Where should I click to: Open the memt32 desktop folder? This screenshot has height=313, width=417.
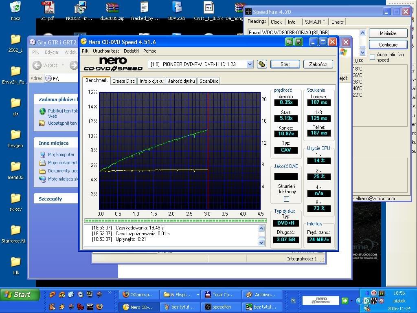coord(15,170)
